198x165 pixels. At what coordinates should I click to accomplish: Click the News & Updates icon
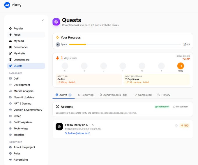point(10,97)
